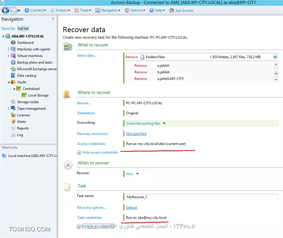Click the What to recover section icon
The image size is (283, 238).
click(68, 47)
